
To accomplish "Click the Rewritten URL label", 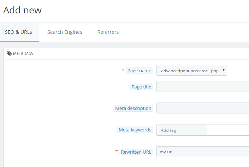I will pos(136,152).
